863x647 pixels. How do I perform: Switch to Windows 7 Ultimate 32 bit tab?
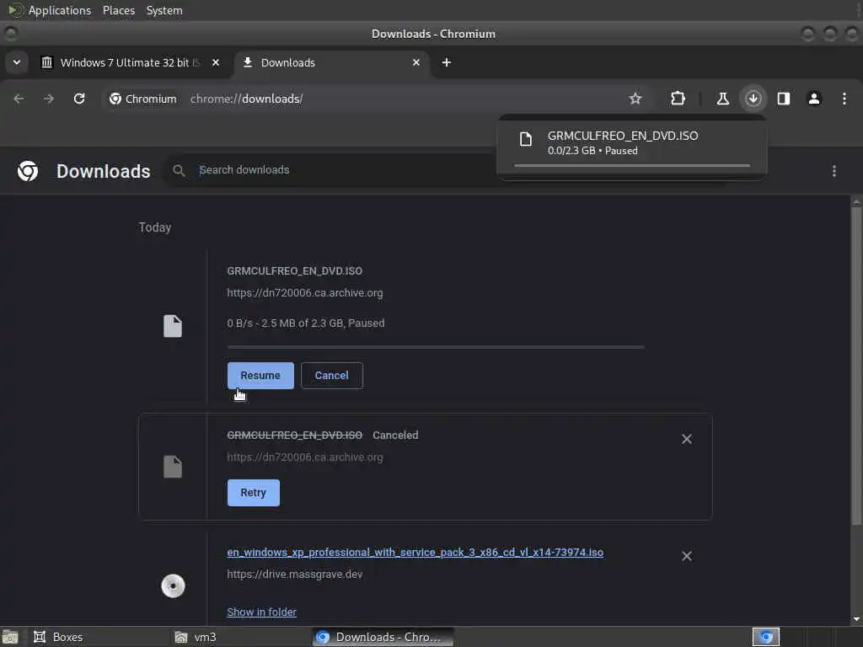coord(131,62)
